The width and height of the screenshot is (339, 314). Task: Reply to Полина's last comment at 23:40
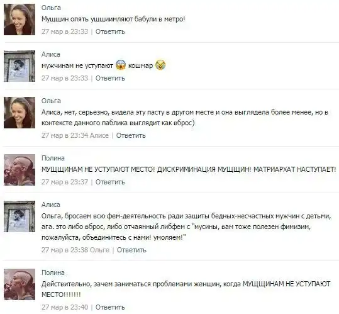[x=110, y=307]
